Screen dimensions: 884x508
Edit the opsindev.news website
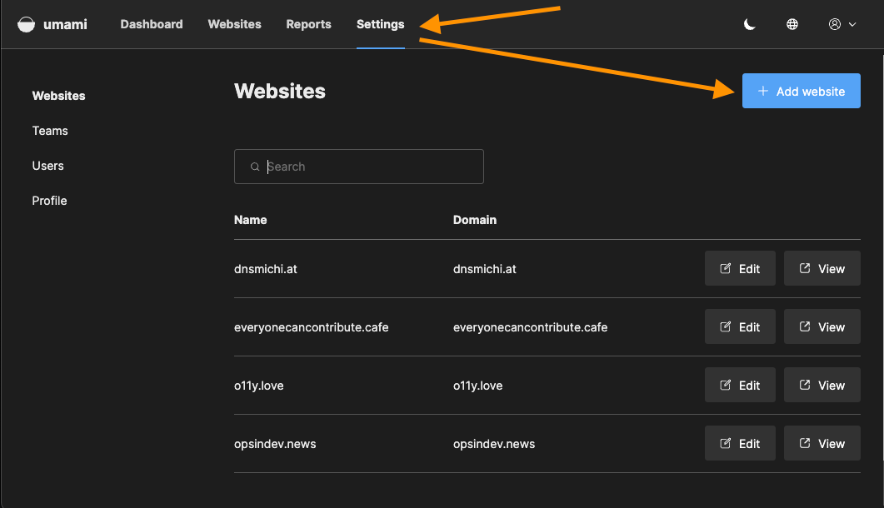[x=739, y=444]
